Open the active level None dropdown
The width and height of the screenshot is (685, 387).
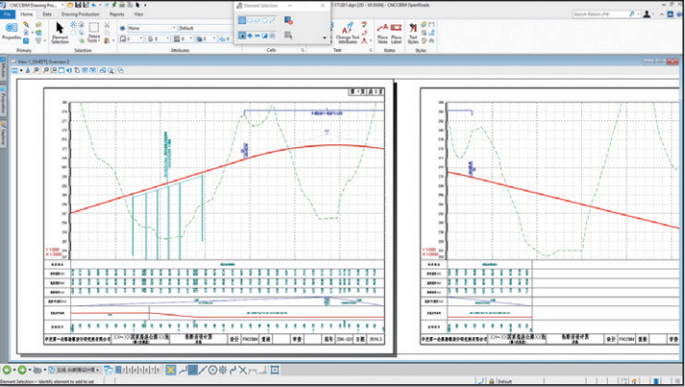152,28
